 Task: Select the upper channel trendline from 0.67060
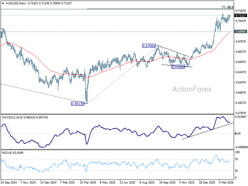pyautogui.click(x=174, y=51)
